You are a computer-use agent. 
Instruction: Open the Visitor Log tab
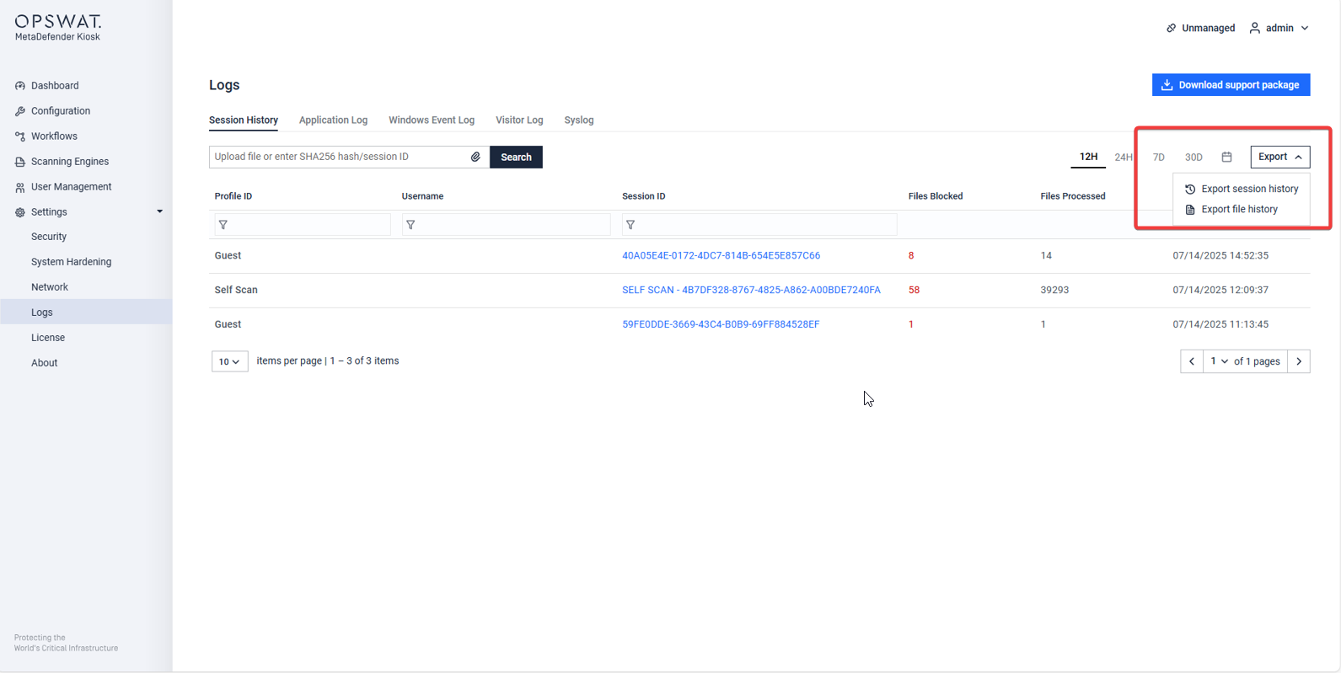[x=519, y=120]
